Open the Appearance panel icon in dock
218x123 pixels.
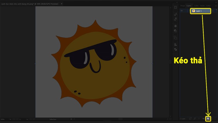click(x=175, y=26)
